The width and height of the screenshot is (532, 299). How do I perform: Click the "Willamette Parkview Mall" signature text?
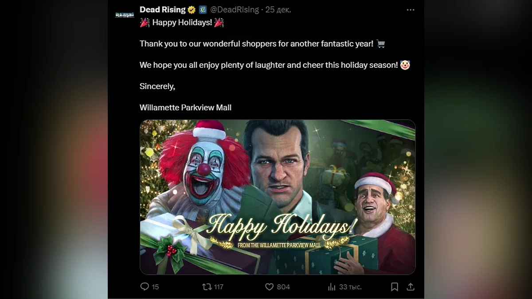click(185, 108)
